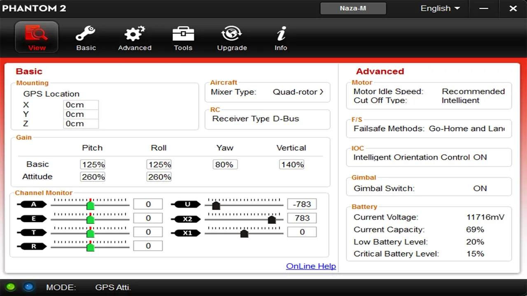Click Intelligent Orientation Control ON text

pos(420,157)
